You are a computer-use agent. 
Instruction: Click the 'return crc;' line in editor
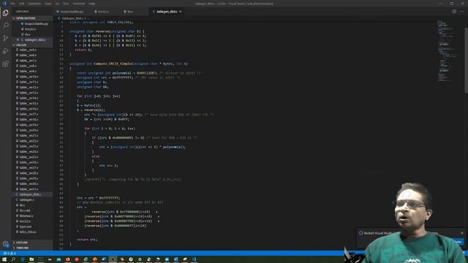(x=87, y=240)
